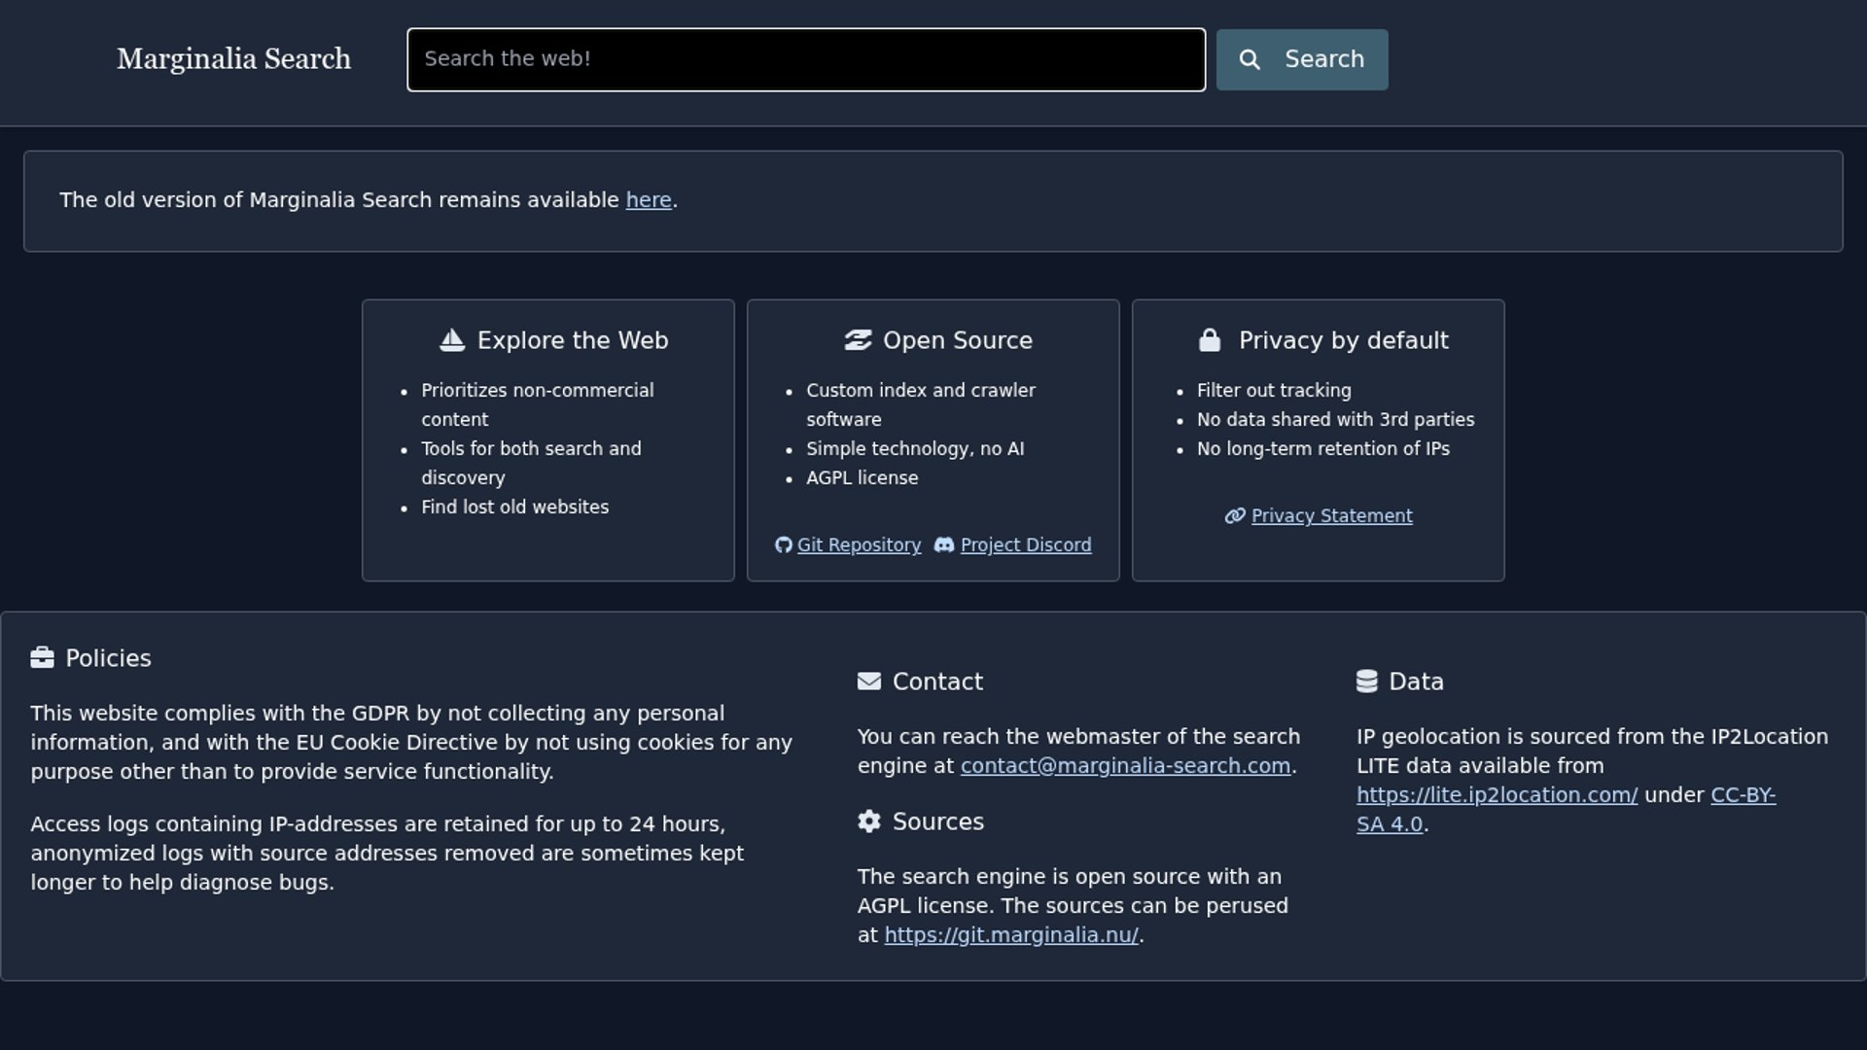Click the contact@marginalia-search.com email link

click(x=1125, y=766)
